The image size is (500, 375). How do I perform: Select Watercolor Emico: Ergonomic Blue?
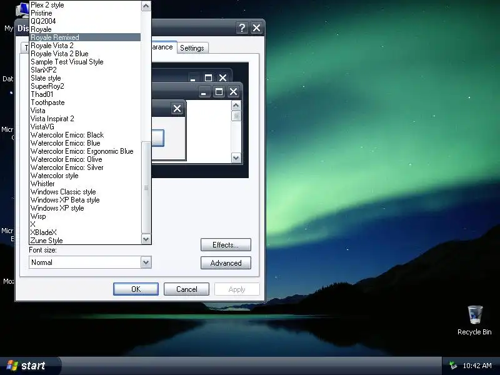[85, 151]
